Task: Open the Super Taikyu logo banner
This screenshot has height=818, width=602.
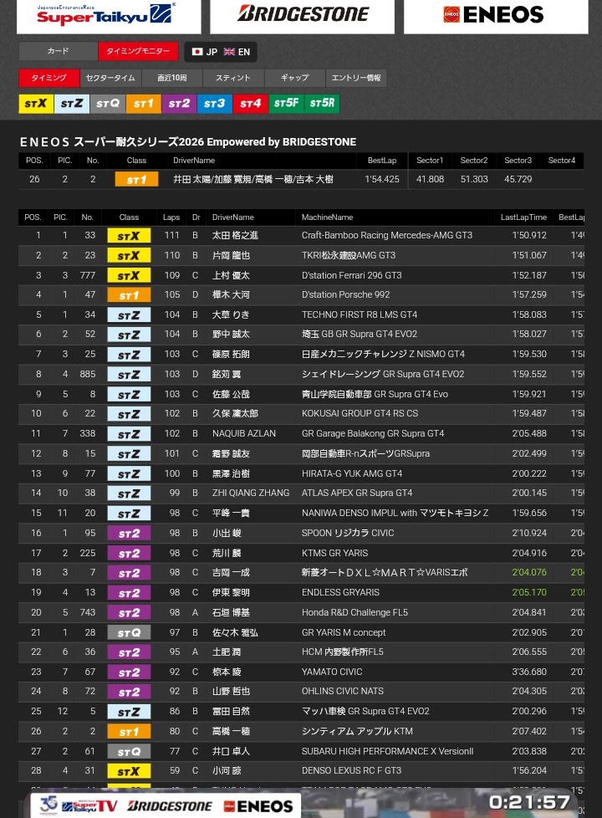Action: pyautogui.click(x=109, y=16)
